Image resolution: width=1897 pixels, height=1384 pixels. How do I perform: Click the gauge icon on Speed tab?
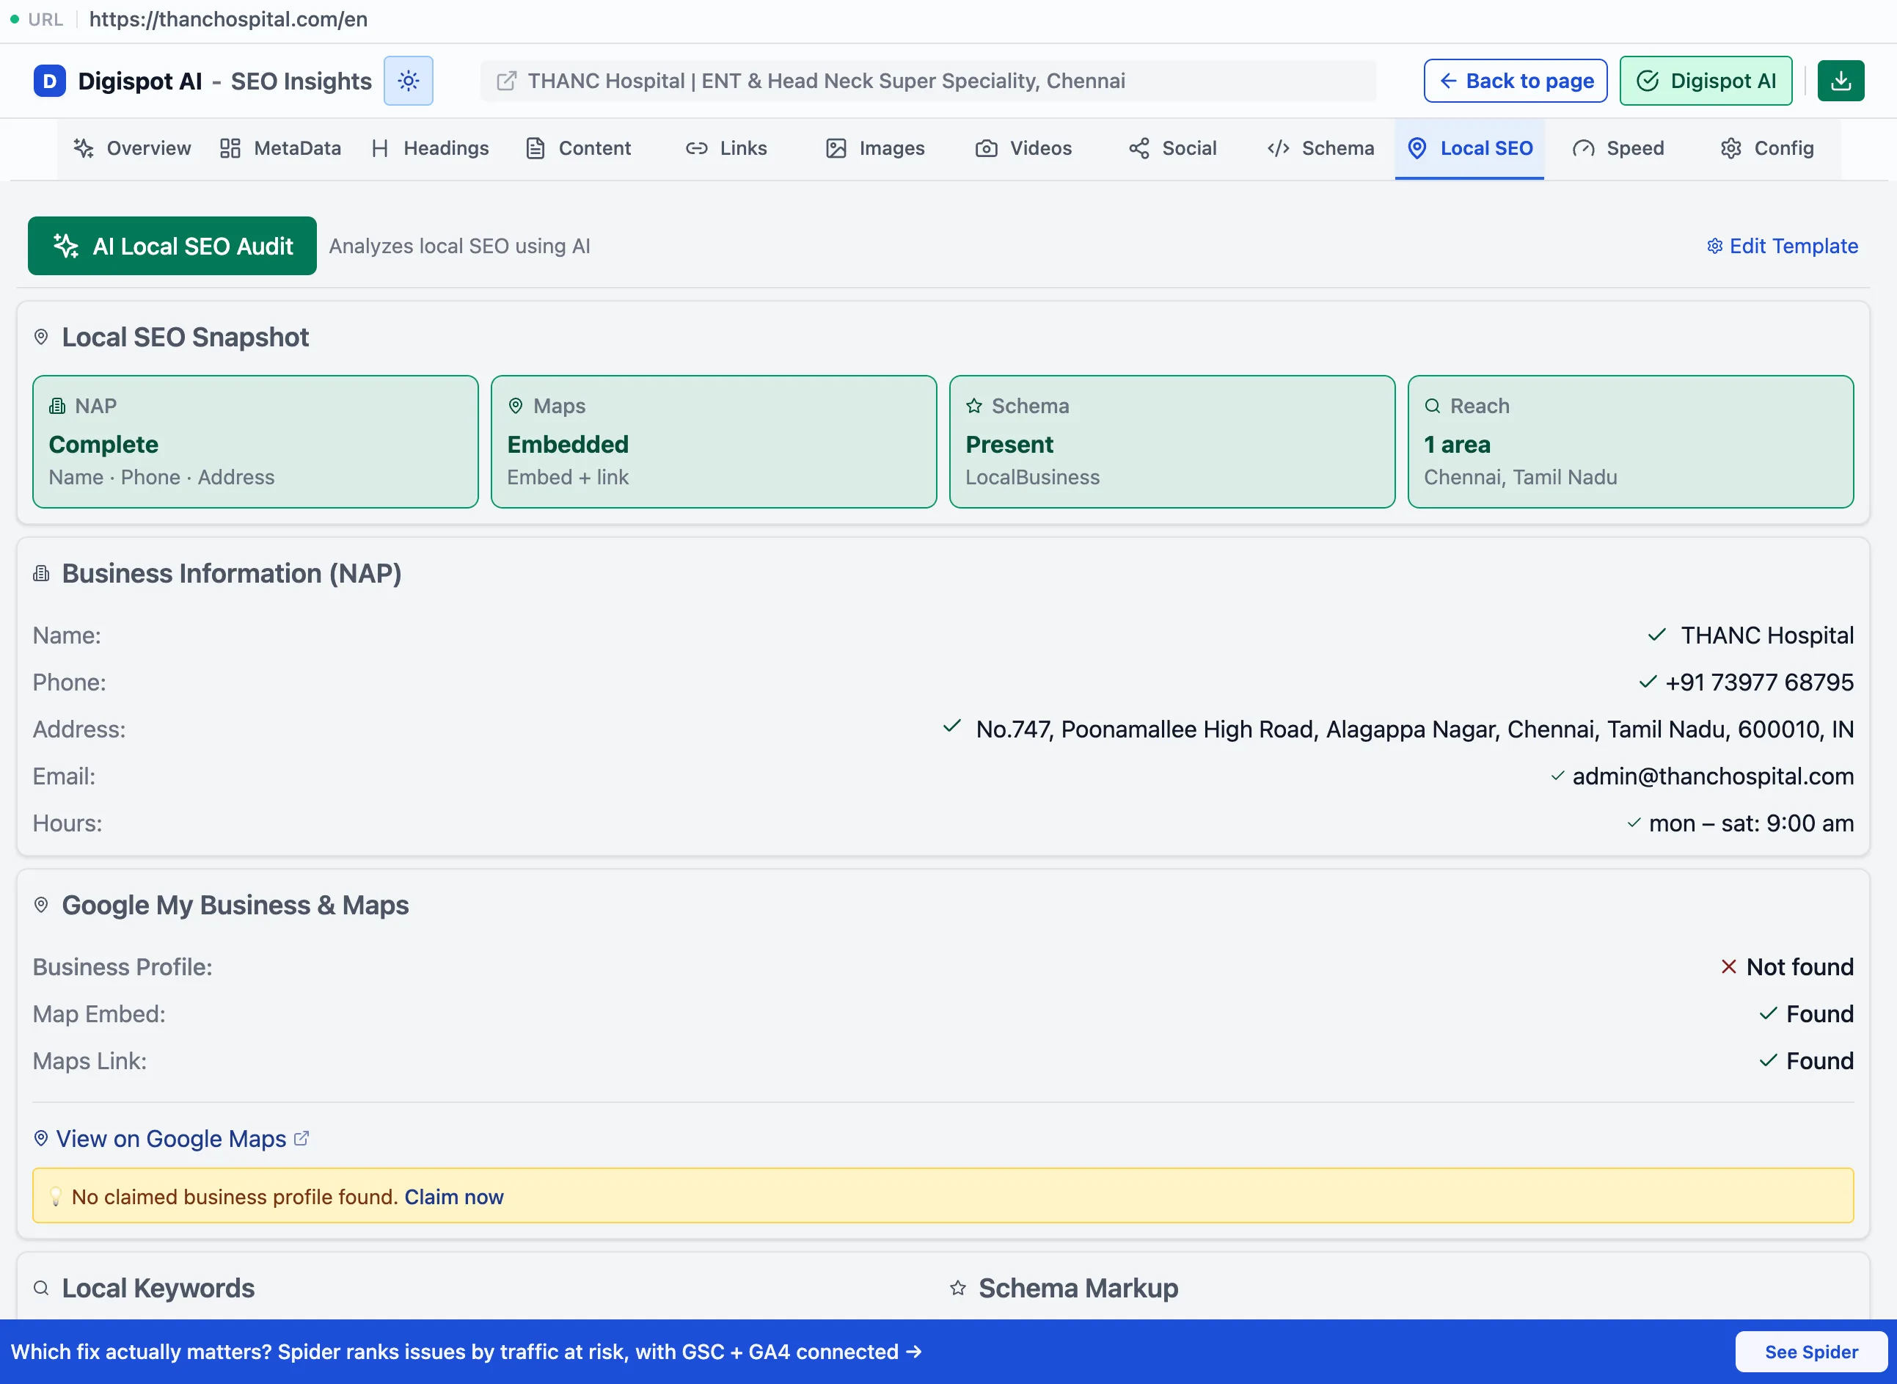pos(1584,148)
